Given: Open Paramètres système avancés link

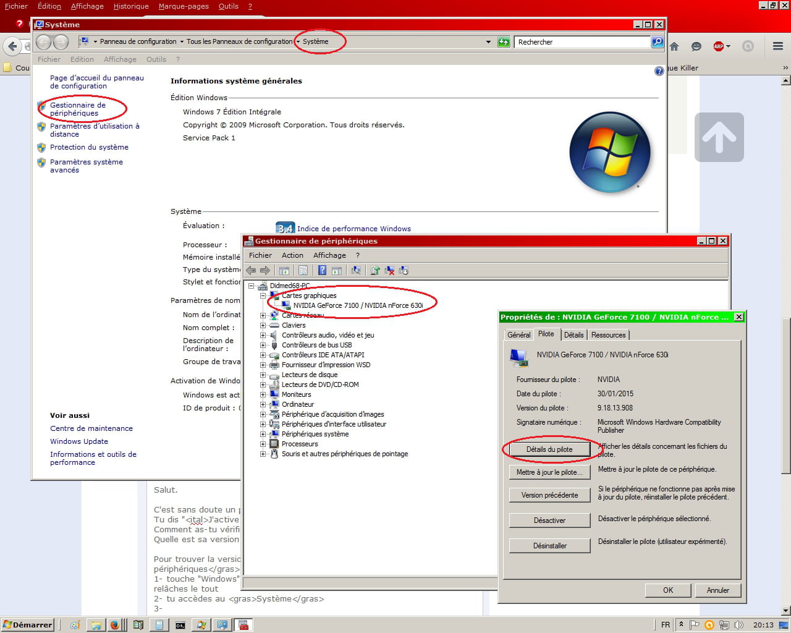Looking at the screenshot, I should click(x=87, y=166).
